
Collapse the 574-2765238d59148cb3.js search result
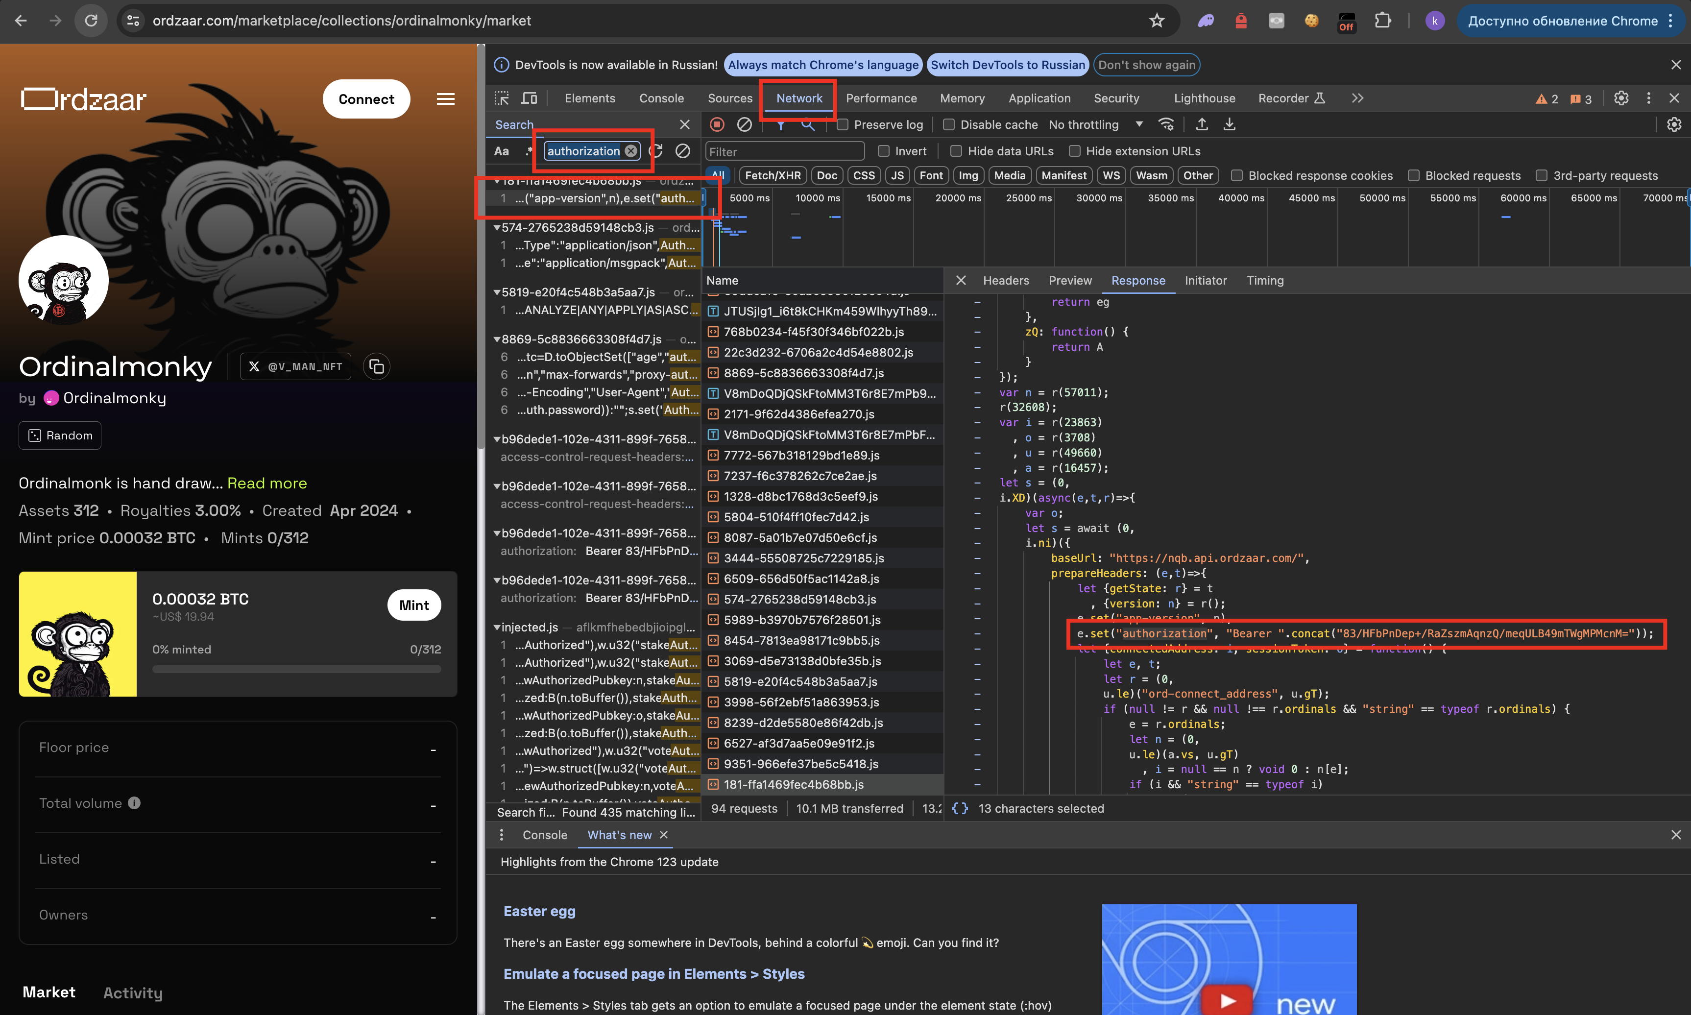(x=497, y=228)
